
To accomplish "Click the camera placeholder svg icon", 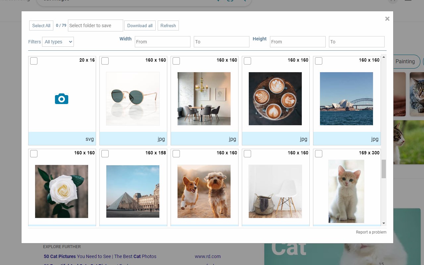I will 62,98.
